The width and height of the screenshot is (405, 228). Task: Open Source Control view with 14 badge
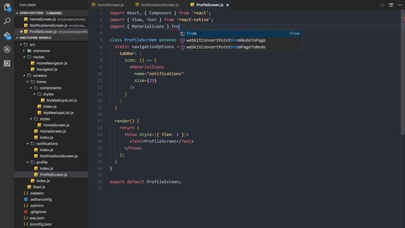7,35
